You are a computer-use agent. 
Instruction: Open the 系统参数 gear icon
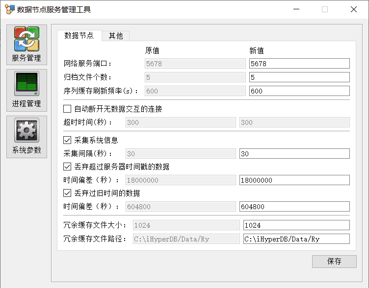point(26,137)
